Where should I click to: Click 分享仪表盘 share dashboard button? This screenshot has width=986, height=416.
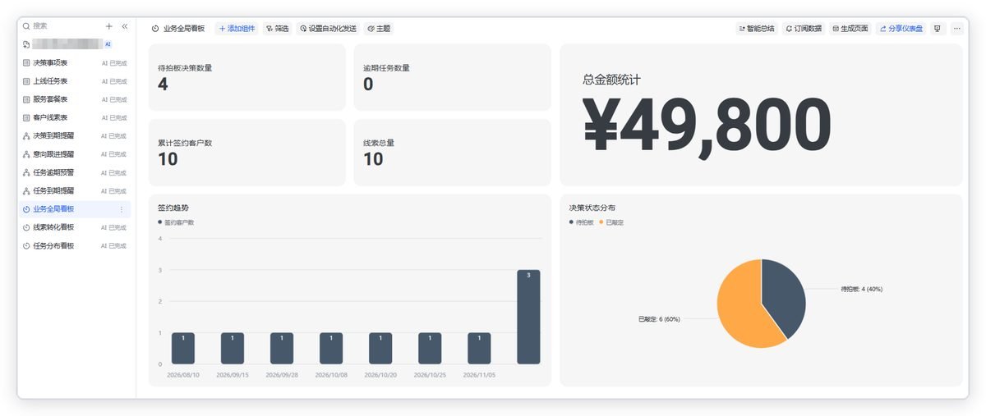point(901,28)
